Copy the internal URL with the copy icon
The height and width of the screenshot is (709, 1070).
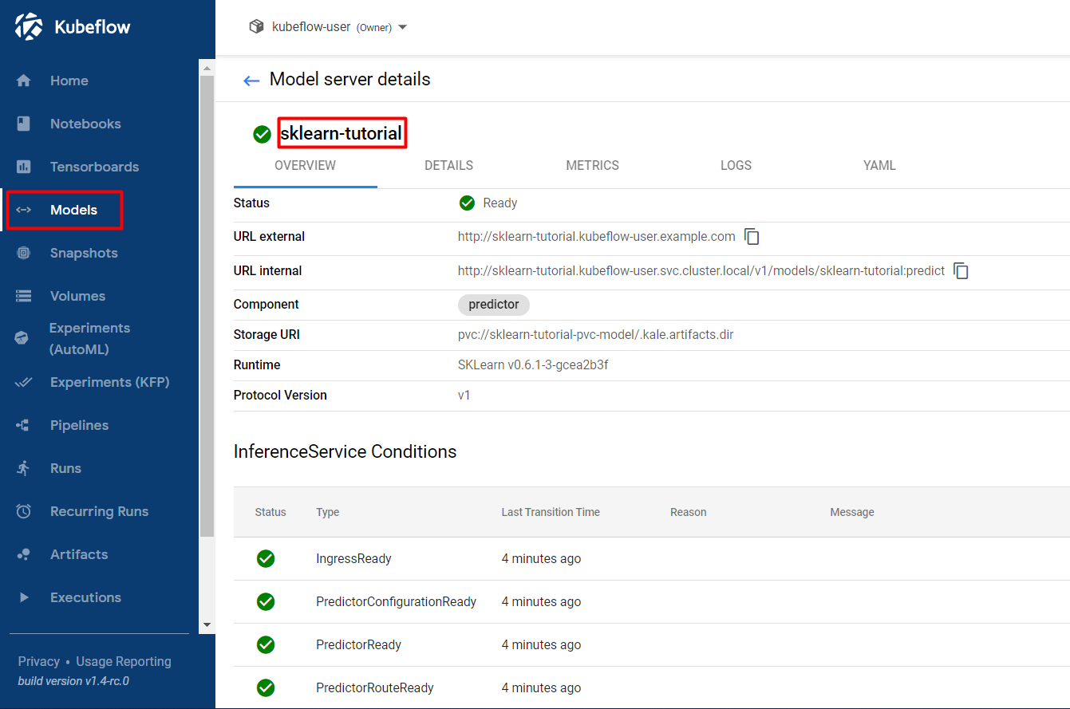pyautogui.click(x=961, y=271)
